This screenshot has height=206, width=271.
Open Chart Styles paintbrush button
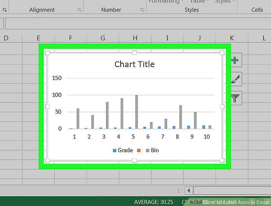pos(236,79)
